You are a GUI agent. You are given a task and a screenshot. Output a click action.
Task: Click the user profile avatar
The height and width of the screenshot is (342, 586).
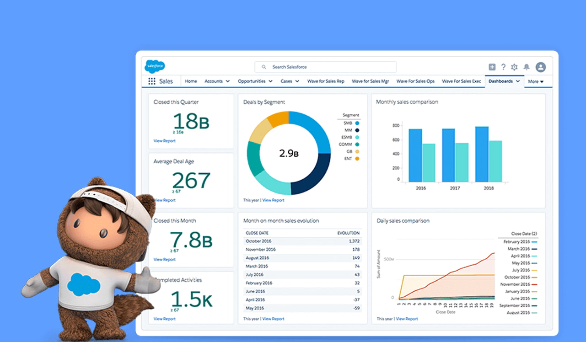point(541,67)
